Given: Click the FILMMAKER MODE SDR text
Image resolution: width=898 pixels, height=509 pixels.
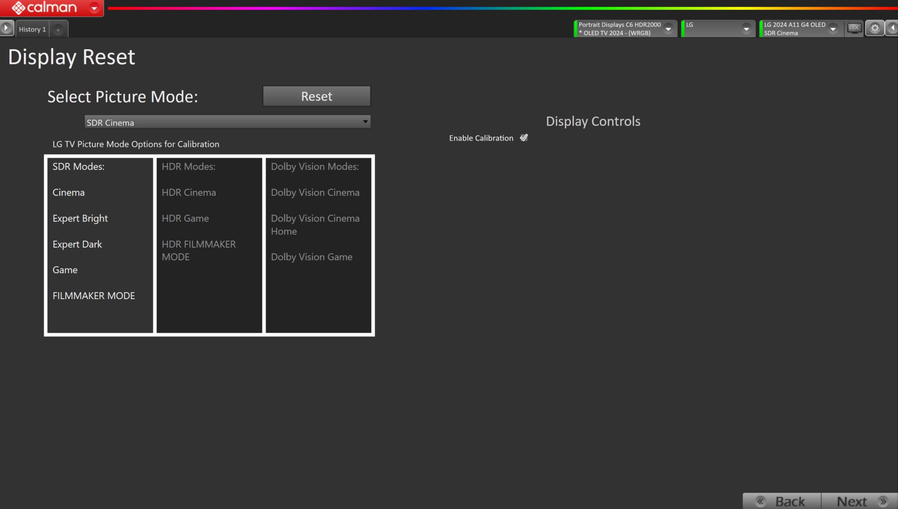Looking at the screenshot, I should click(94, 296).
